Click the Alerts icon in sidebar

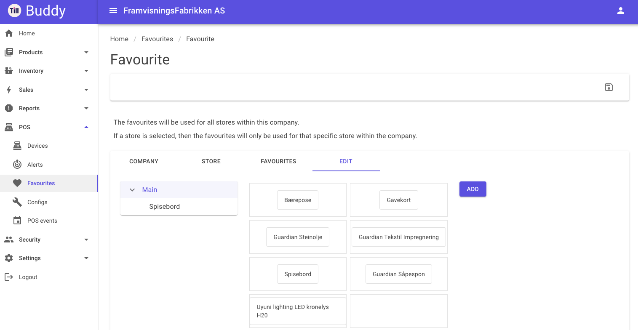click(x=17, y=165)
